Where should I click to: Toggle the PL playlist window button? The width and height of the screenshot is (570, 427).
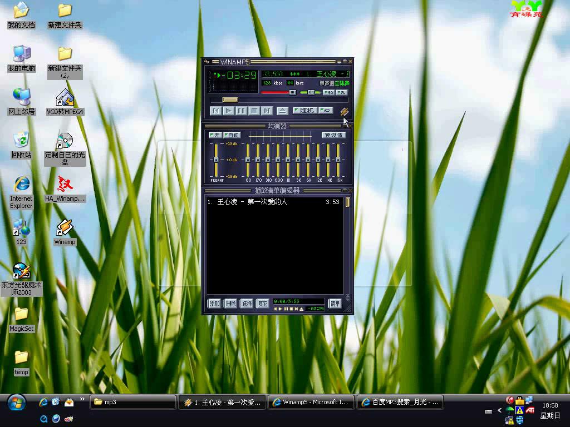(342, 93)
